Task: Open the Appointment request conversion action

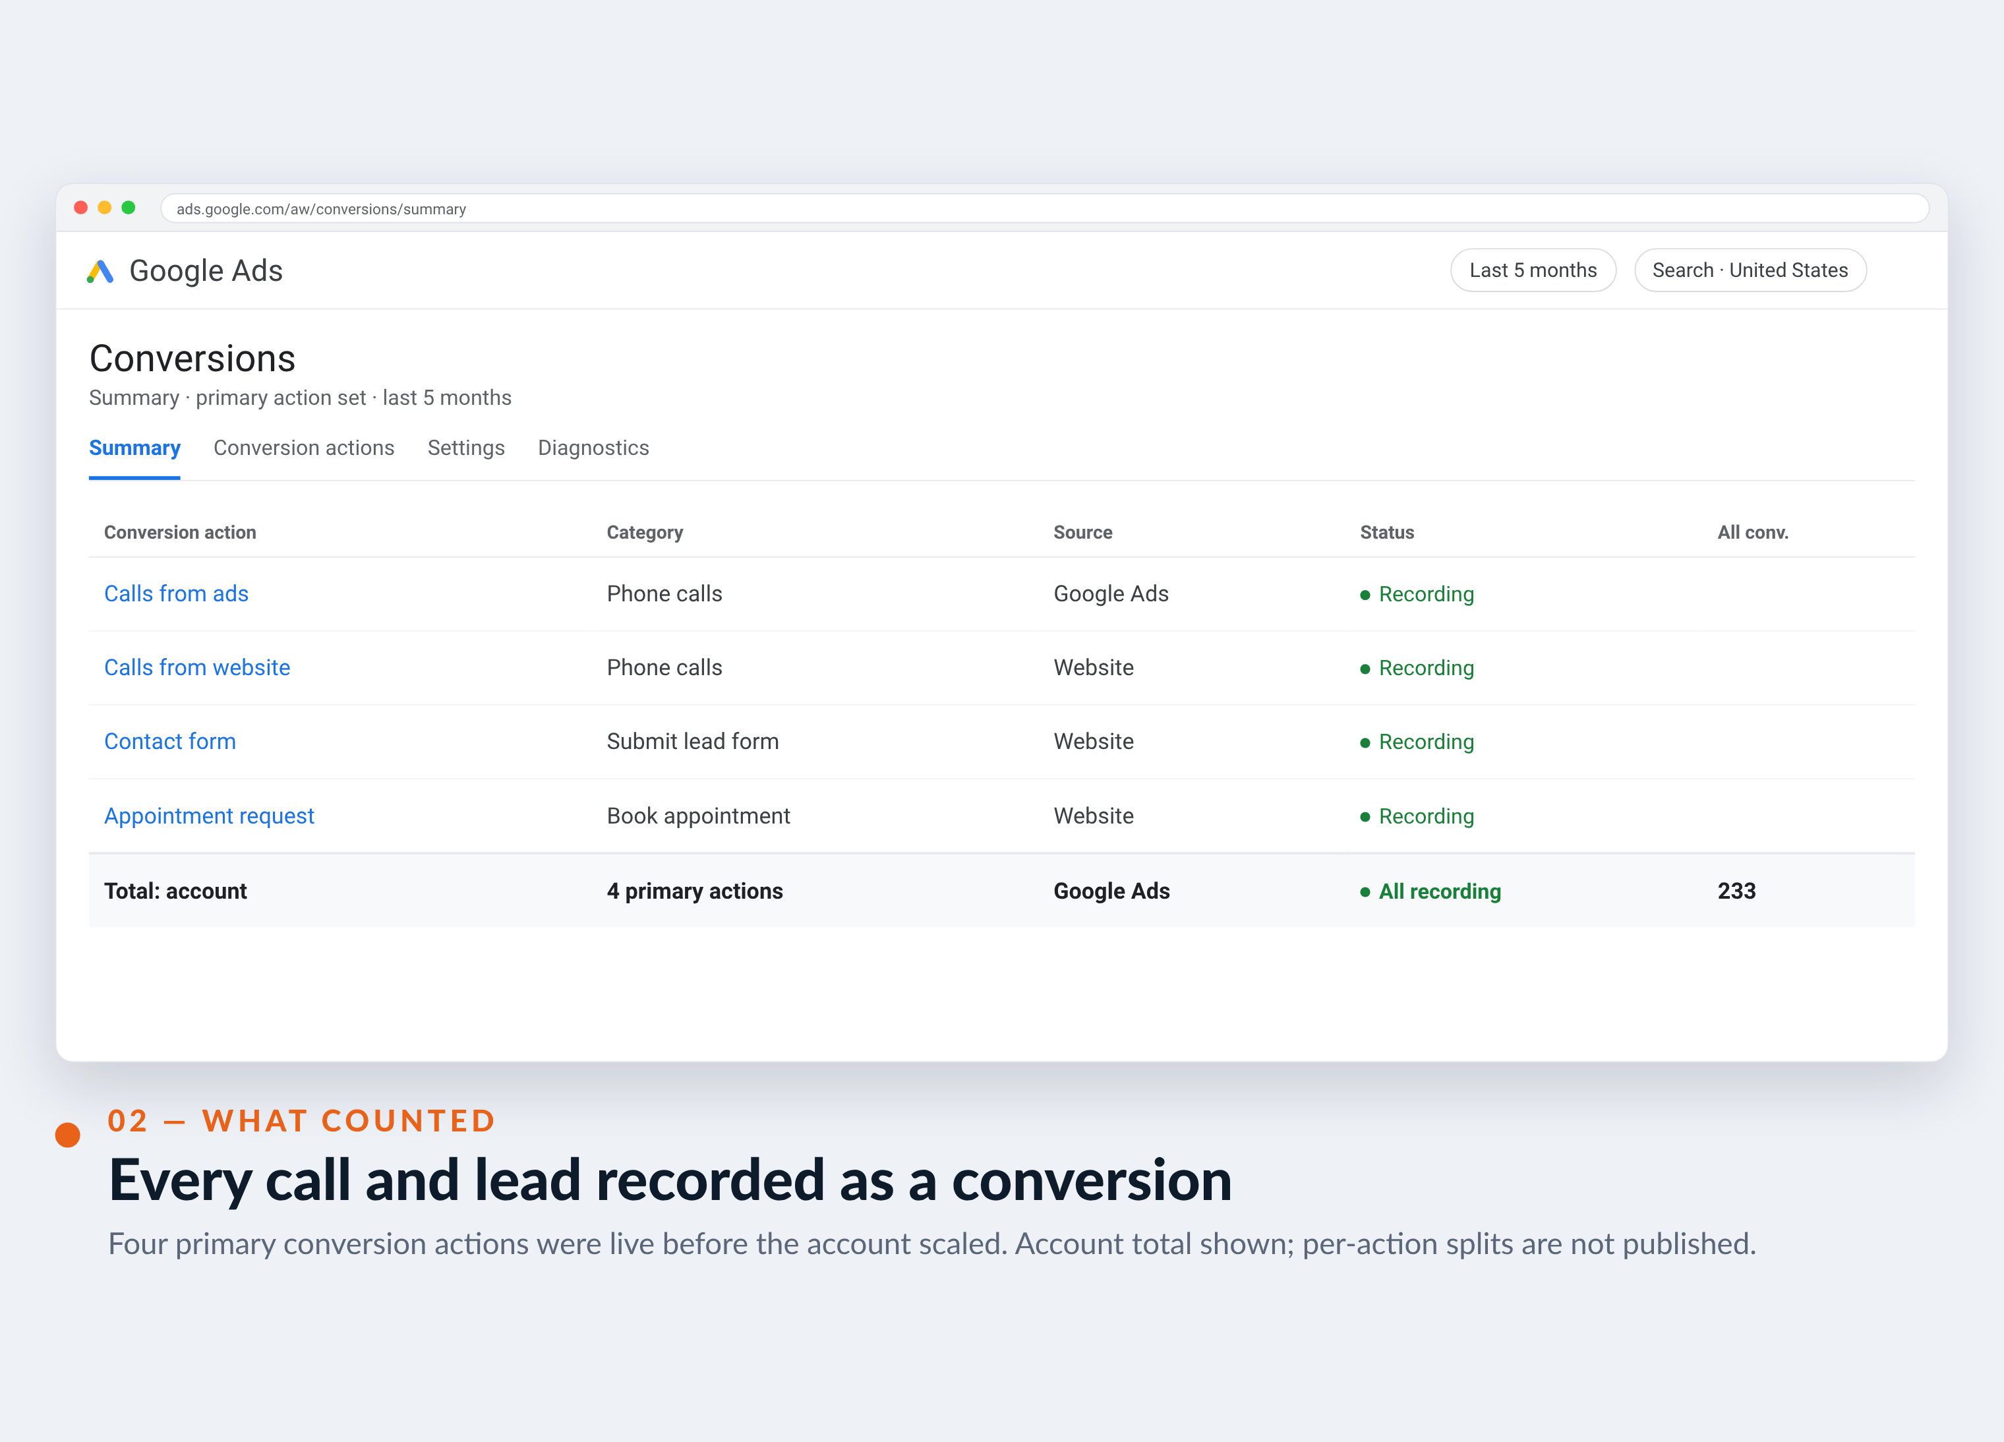Action: pos(210,816)
